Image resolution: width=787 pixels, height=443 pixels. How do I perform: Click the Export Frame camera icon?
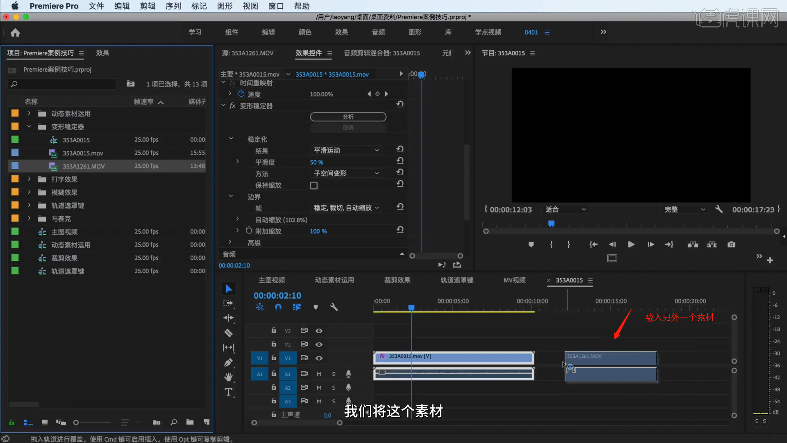click(731, 244)
